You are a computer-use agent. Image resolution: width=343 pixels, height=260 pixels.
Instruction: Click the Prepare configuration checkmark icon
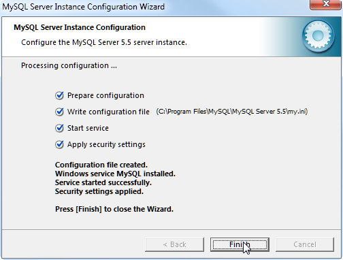point(59,95)
